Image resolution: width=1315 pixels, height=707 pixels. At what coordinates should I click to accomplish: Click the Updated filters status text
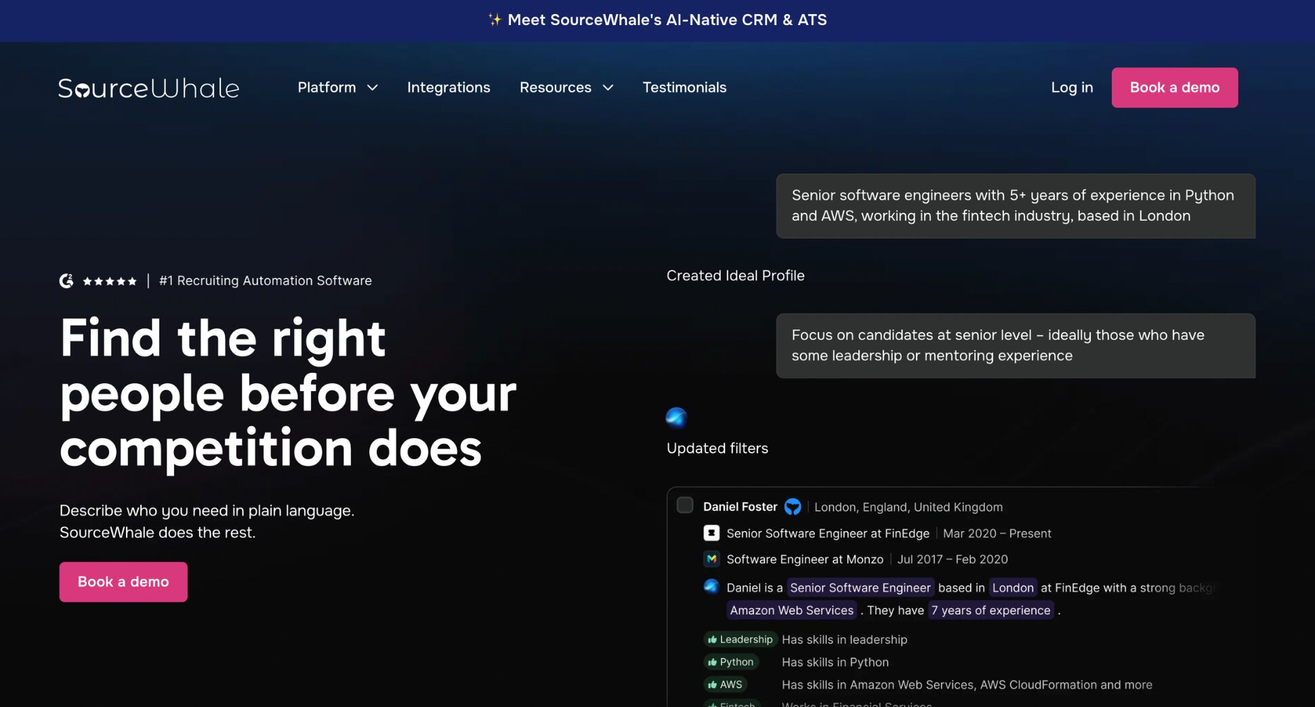point(717,448)
